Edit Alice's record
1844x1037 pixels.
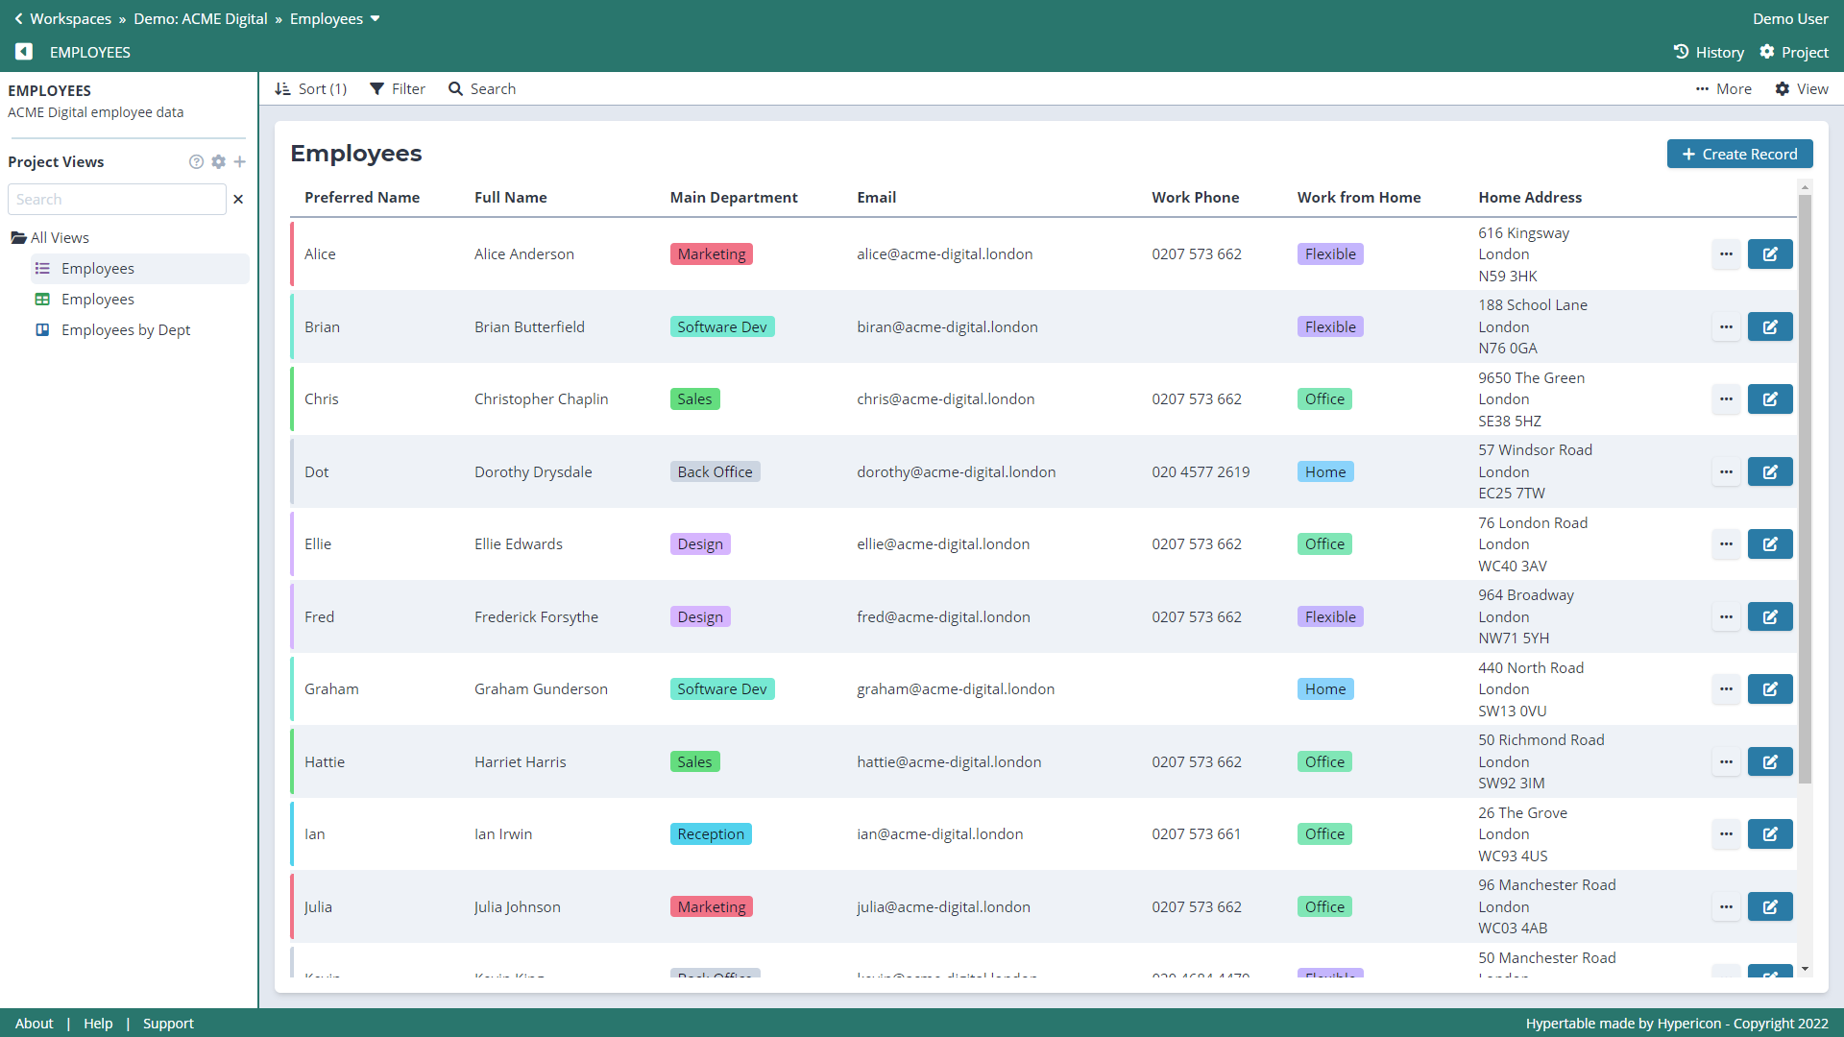1770,254
